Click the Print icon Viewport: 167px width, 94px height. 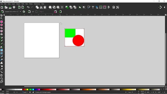(14, 7)
